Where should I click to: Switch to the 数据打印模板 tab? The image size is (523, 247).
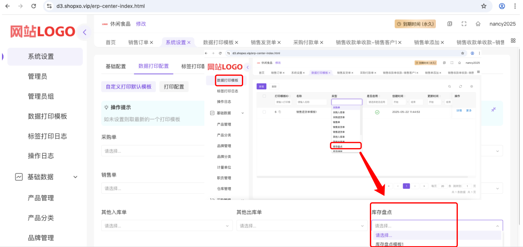(218, 42)
